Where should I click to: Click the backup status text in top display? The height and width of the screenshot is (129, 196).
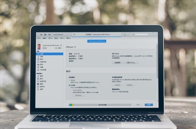click(x=98, y=34)
